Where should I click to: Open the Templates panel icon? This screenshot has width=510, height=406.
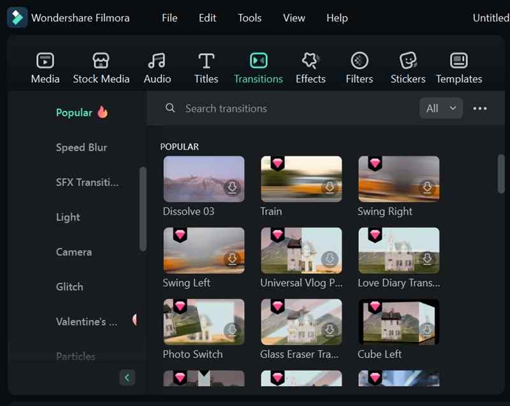[x=459, y=61]
